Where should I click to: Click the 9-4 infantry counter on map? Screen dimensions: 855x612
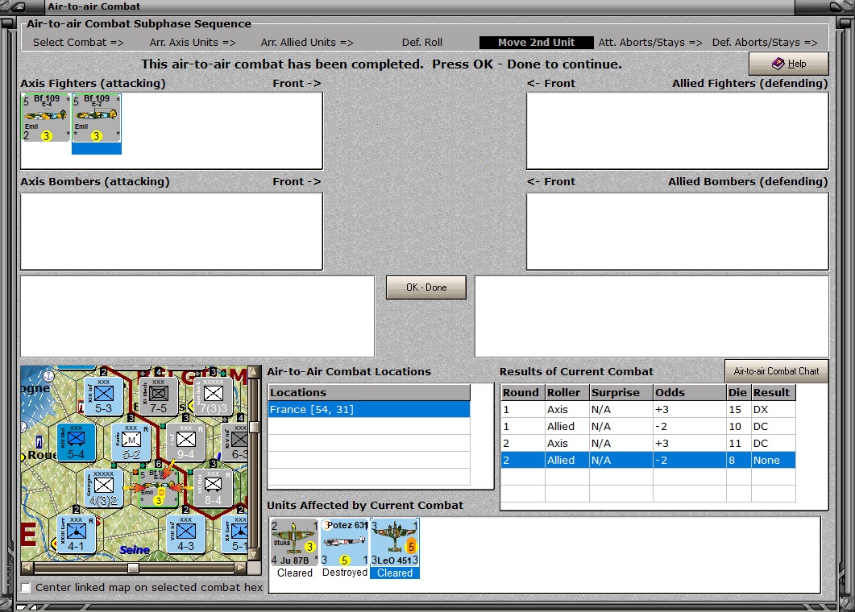coord(185,442)
